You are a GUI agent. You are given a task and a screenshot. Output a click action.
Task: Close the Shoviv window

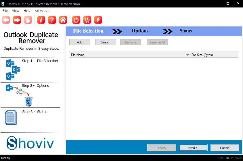(238, 3)
